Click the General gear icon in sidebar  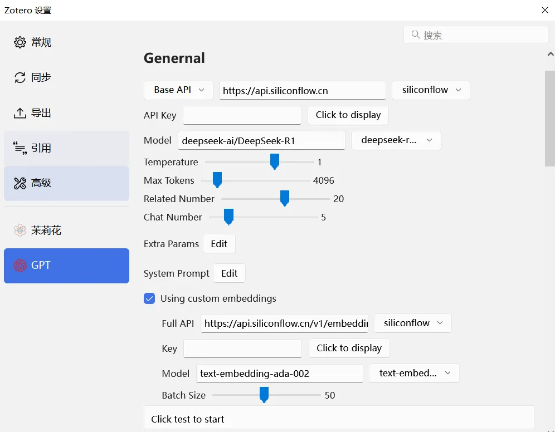click(20, 42)
